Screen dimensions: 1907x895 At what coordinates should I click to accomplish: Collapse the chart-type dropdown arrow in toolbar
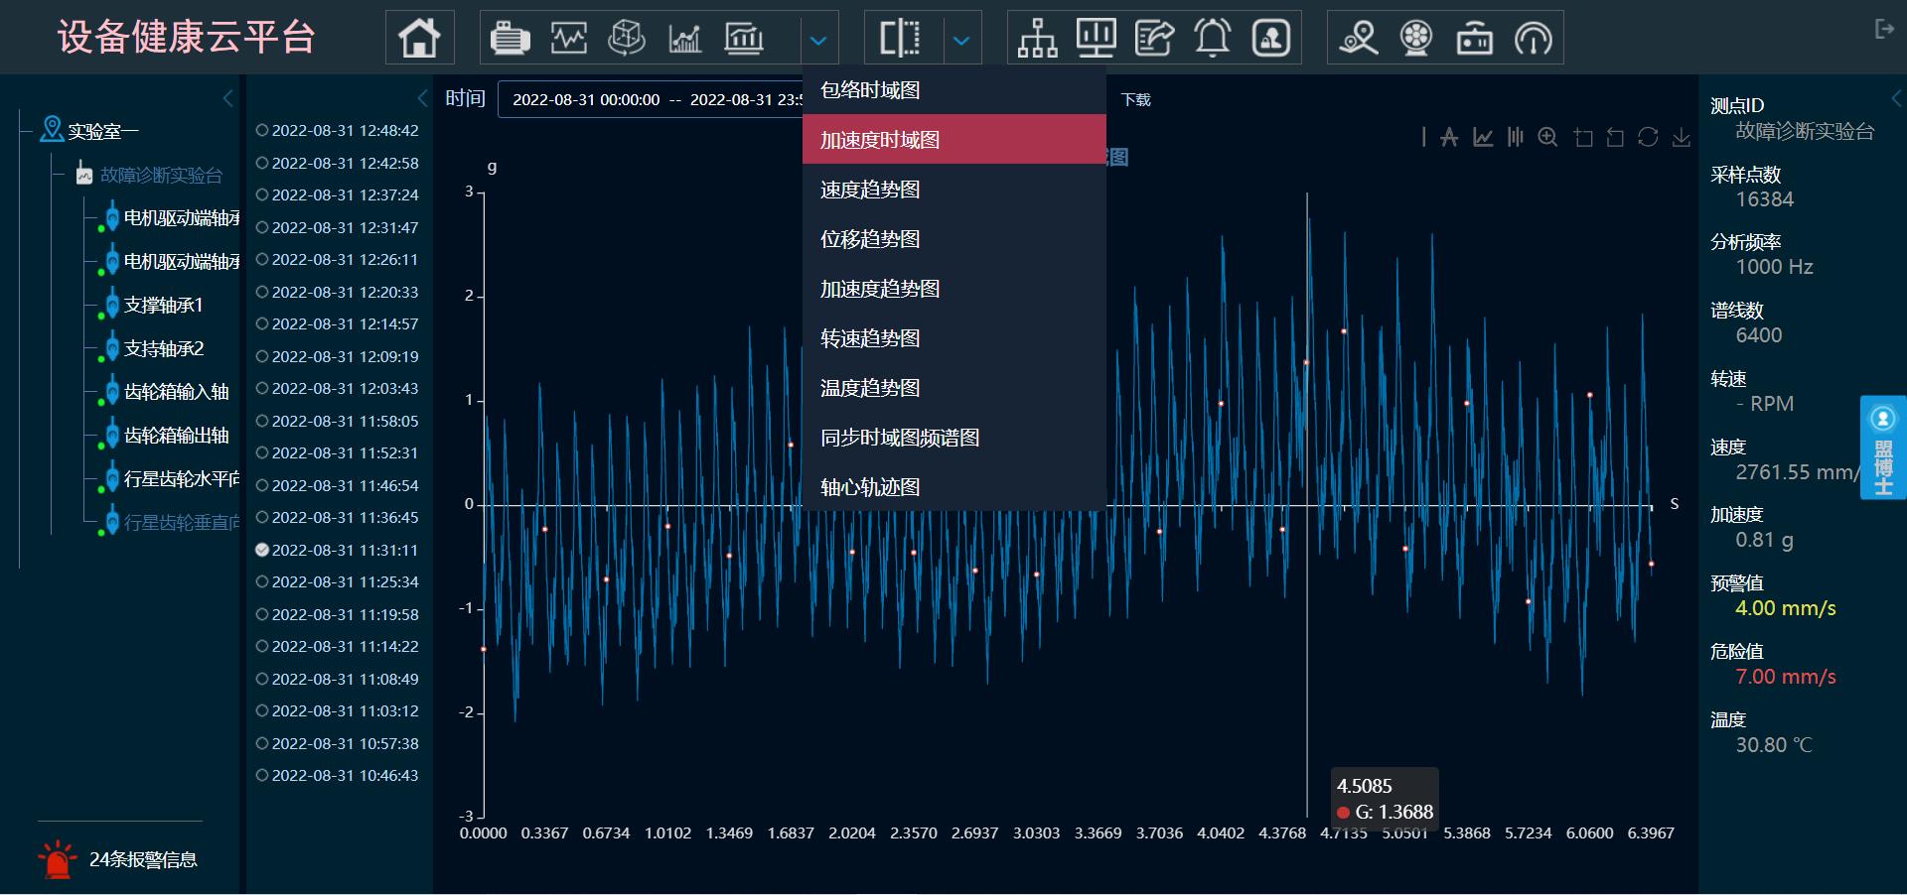(x=818, y=41)
